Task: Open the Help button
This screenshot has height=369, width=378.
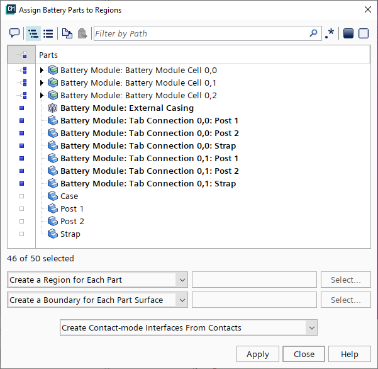Action: pos(349,354)
